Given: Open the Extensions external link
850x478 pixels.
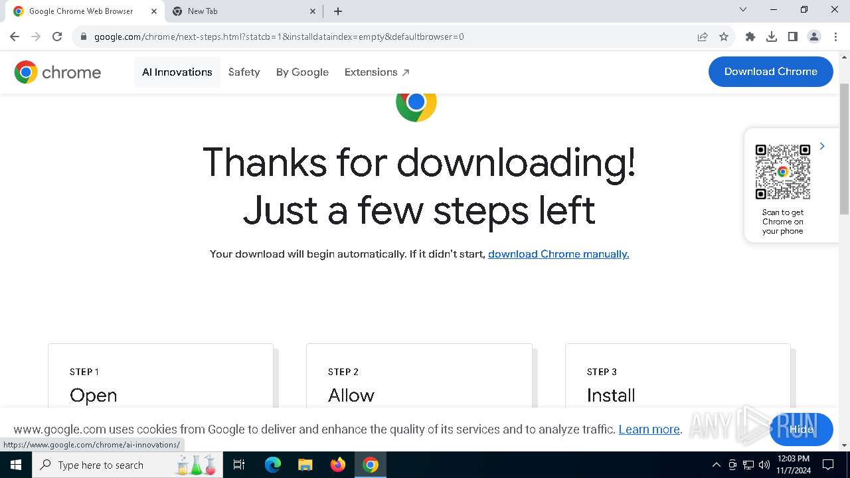Looking at the screenshot, I should [x=377, y=72].
